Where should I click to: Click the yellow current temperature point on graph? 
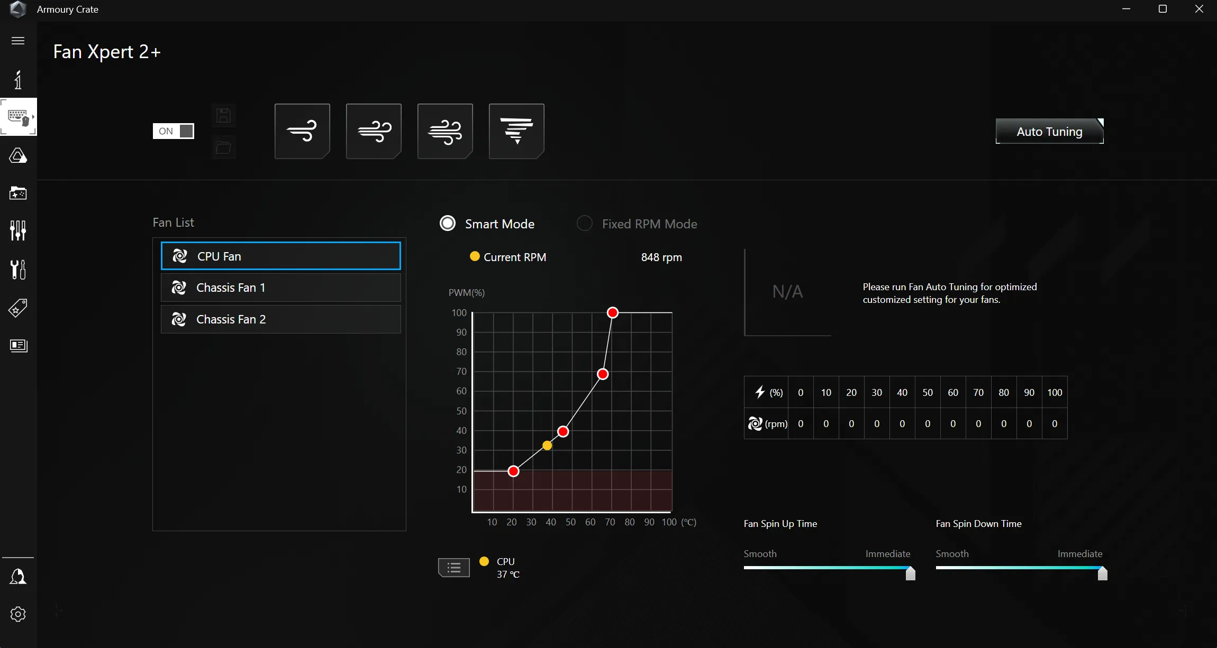(547, 446)
